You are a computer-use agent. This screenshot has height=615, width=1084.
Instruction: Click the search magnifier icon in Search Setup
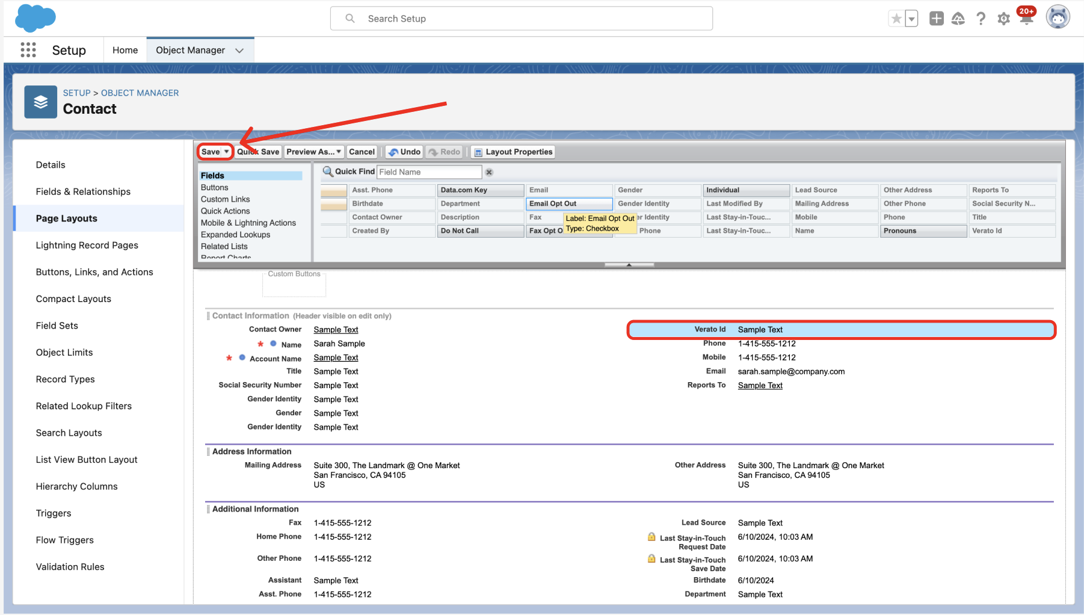click(350, 19)
